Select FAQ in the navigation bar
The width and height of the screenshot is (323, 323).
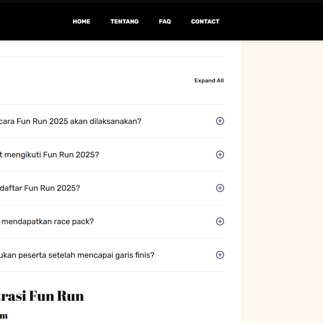pos(165,22)
